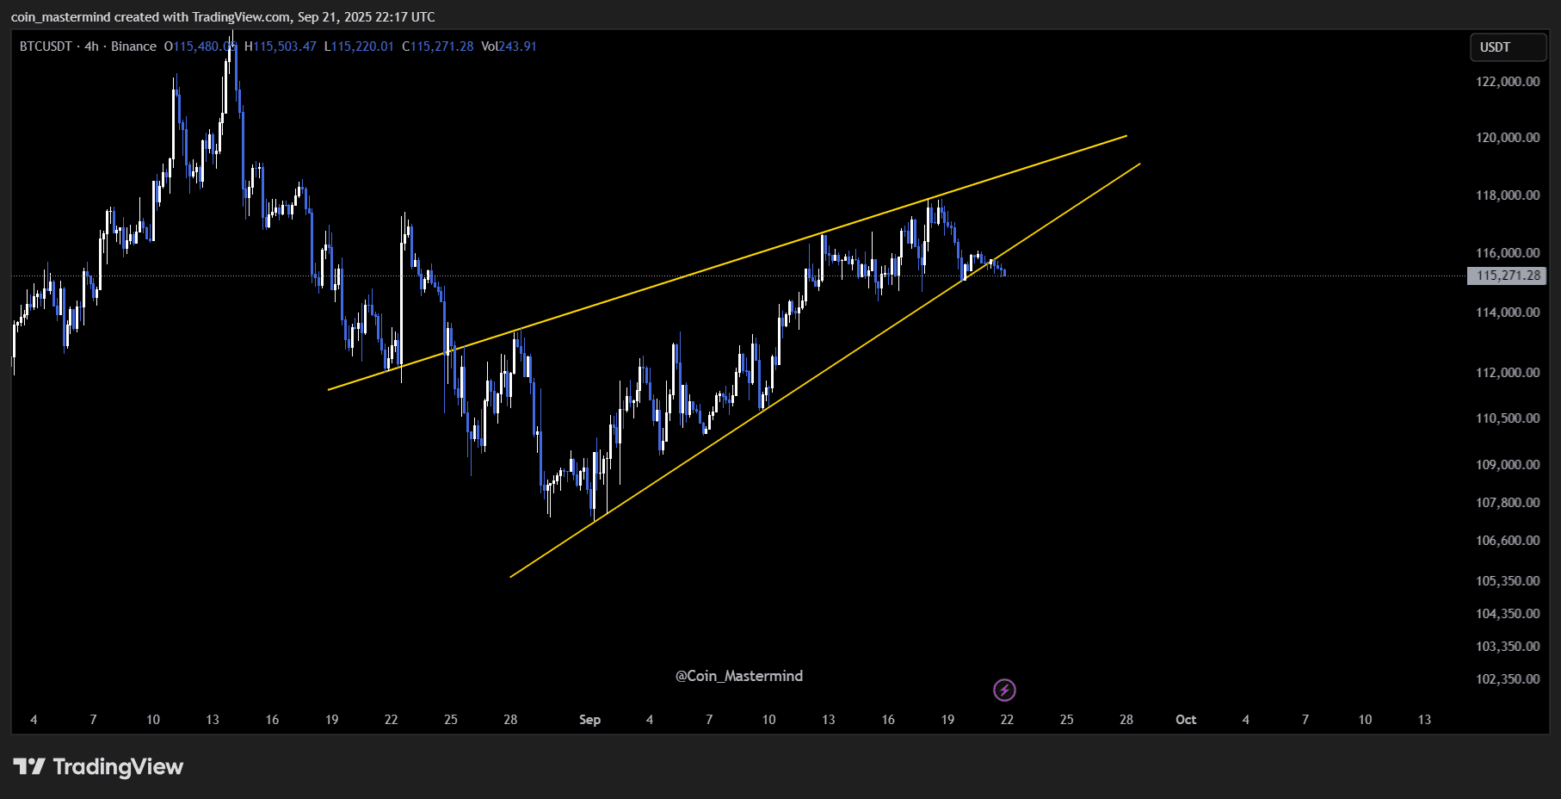Click the 104,350.00 price axis label
The height and width of the screenshot is (799, 1561).
(1508, 614)
